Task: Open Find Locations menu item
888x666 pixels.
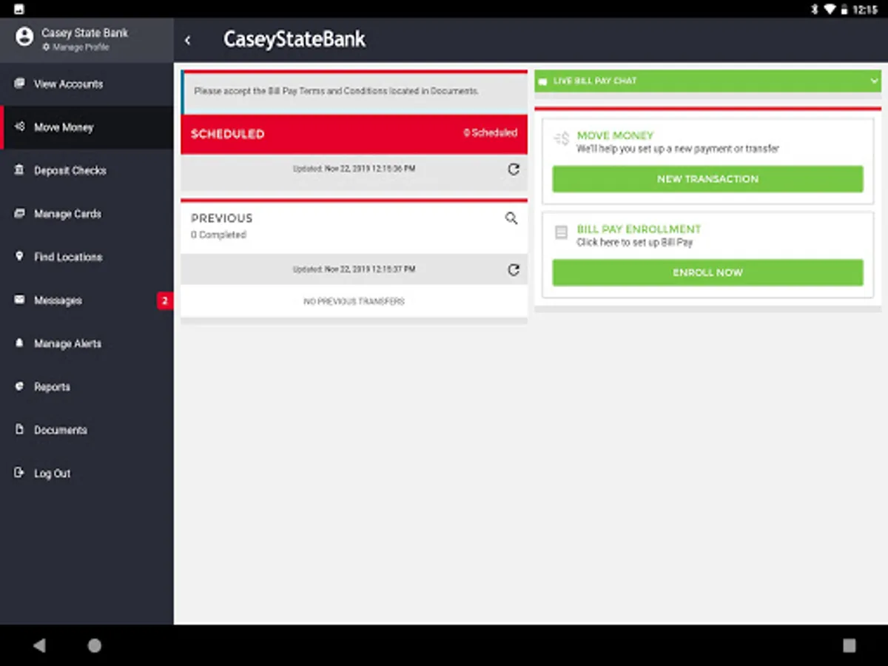Action: 87,258
